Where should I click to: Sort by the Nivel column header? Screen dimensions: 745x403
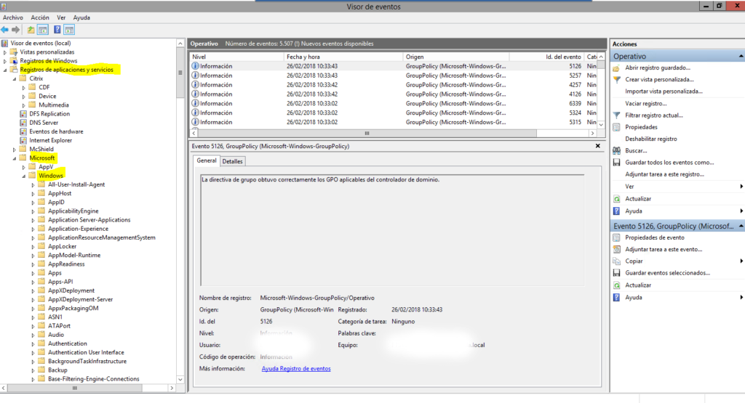pyautogui.click(x=236, y=57)
